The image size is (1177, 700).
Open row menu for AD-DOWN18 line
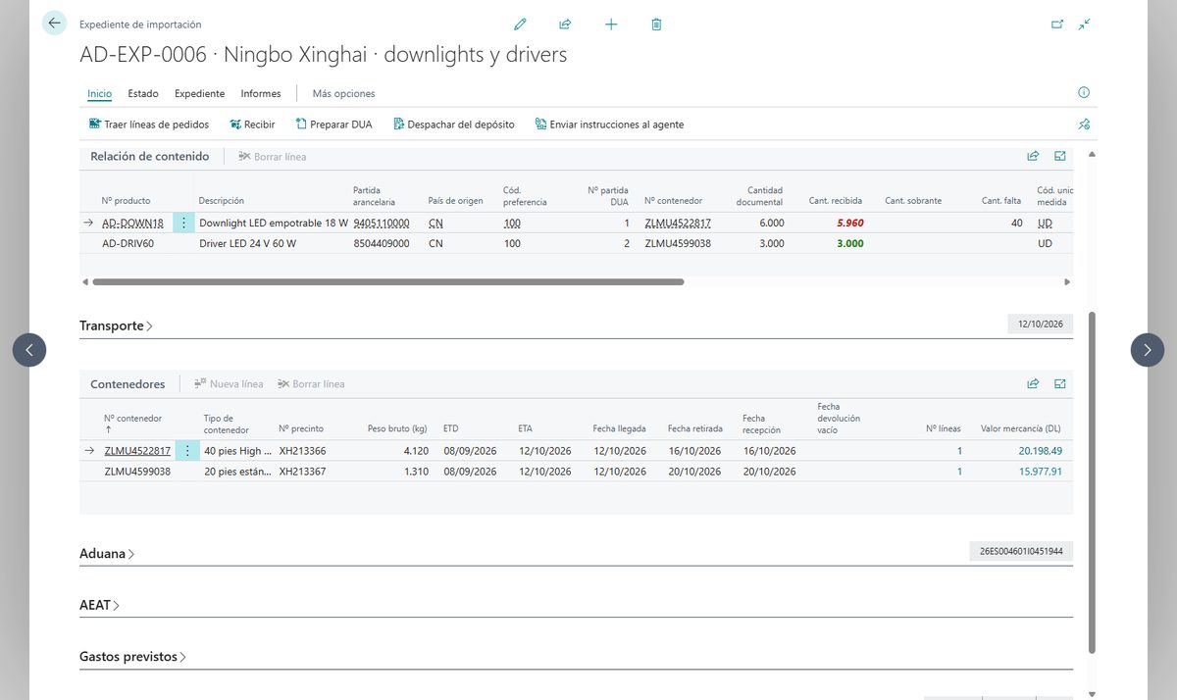pos(184,223)
